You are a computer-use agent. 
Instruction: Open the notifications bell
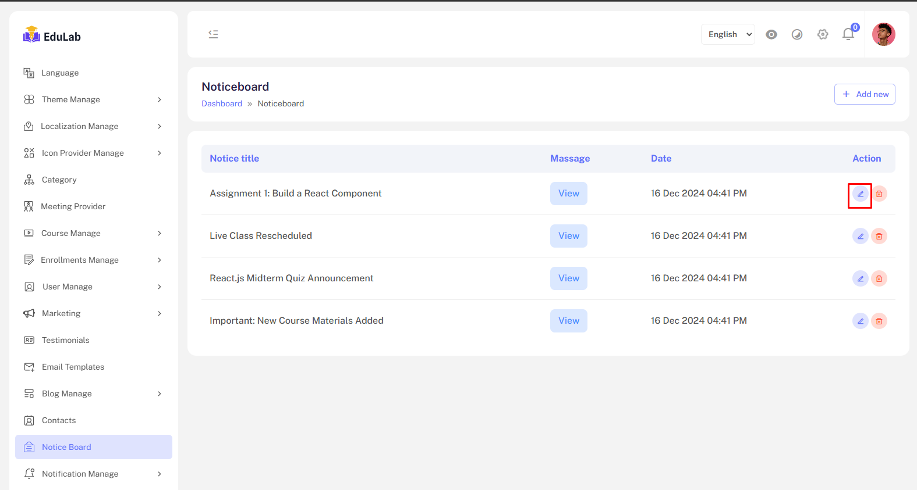click(x=848, y=34)
